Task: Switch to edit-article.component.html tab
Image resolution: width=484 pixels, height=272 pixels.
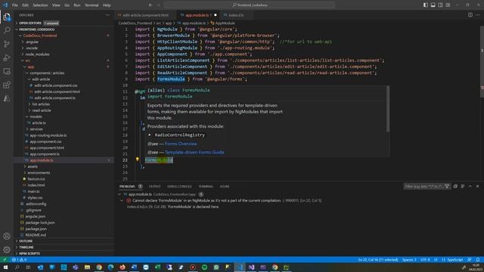Action: [x=145, y=15]
